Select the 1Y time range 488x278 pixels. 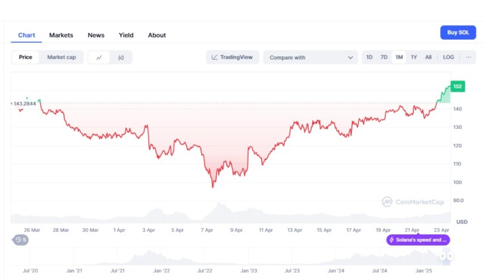[x=414, y=57]
